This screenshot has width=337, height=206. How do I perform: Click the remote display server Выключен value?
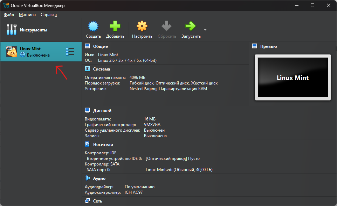pos(154,130)
